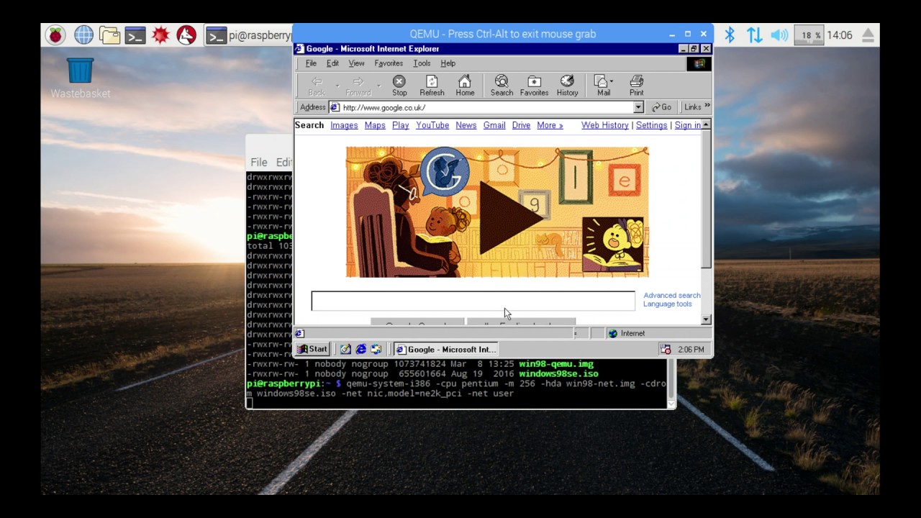The height and width of the screenshot is (518, 921).
Task: Open the Back history dropdown arrow
Action: (337, 85)
